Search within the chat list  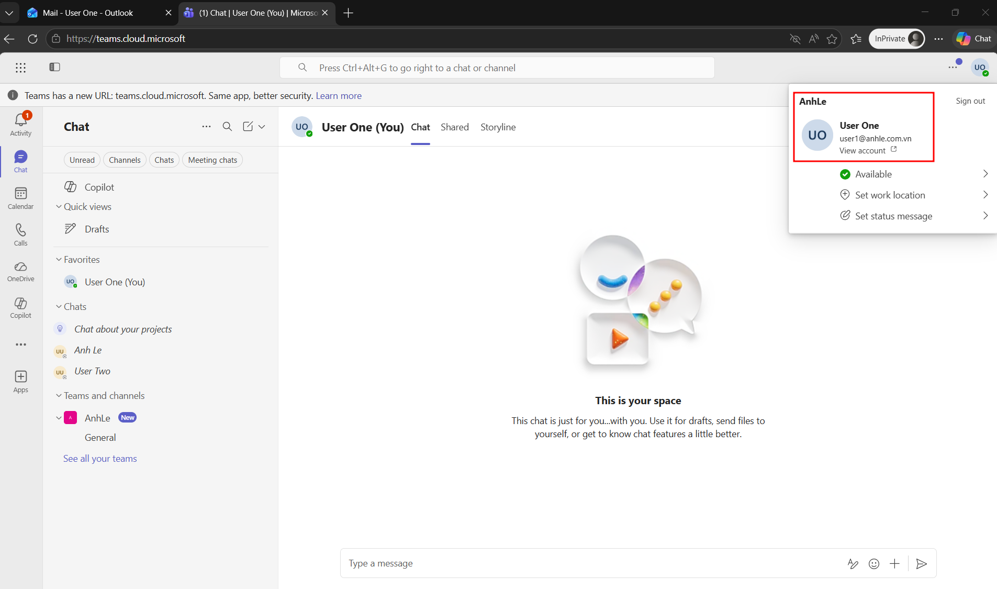coord(227,126)
